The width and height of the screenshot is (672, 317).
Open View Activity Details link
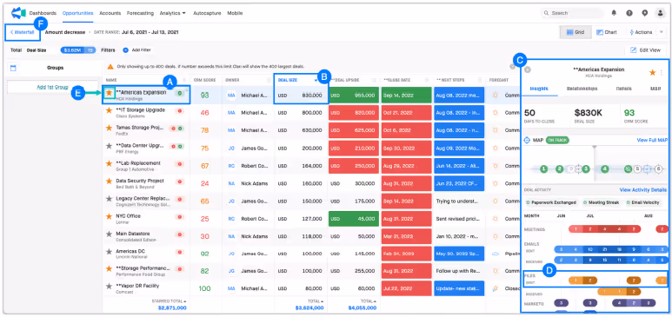click(642, 190)
